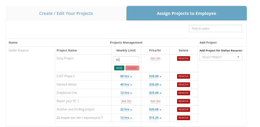Save the weekly limit for Dzuy Project
Image resolution: width=260 pixels, height=127 pixels.
coord(119,68)
